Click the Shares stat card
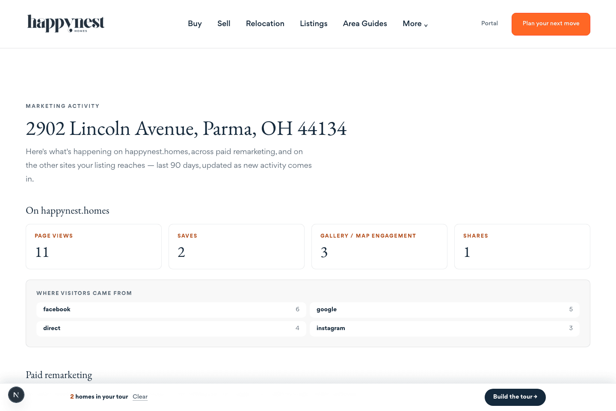616x411 pixels. pyautogui.click(x=522, y=247)
